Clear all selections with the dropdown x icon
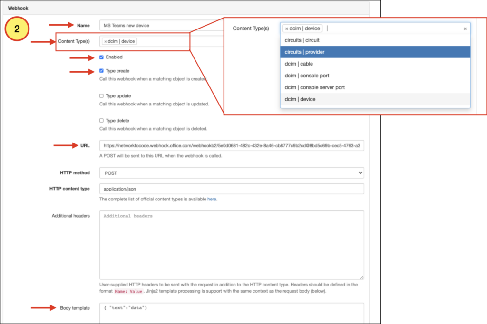The image size is (487, 324). 465,29
